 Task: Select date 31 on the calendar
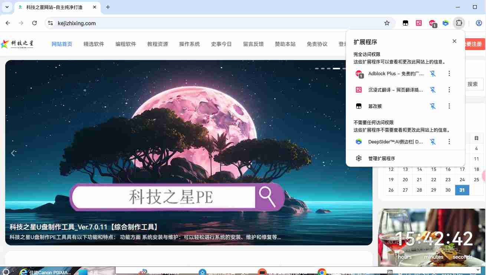click(462, 190)
